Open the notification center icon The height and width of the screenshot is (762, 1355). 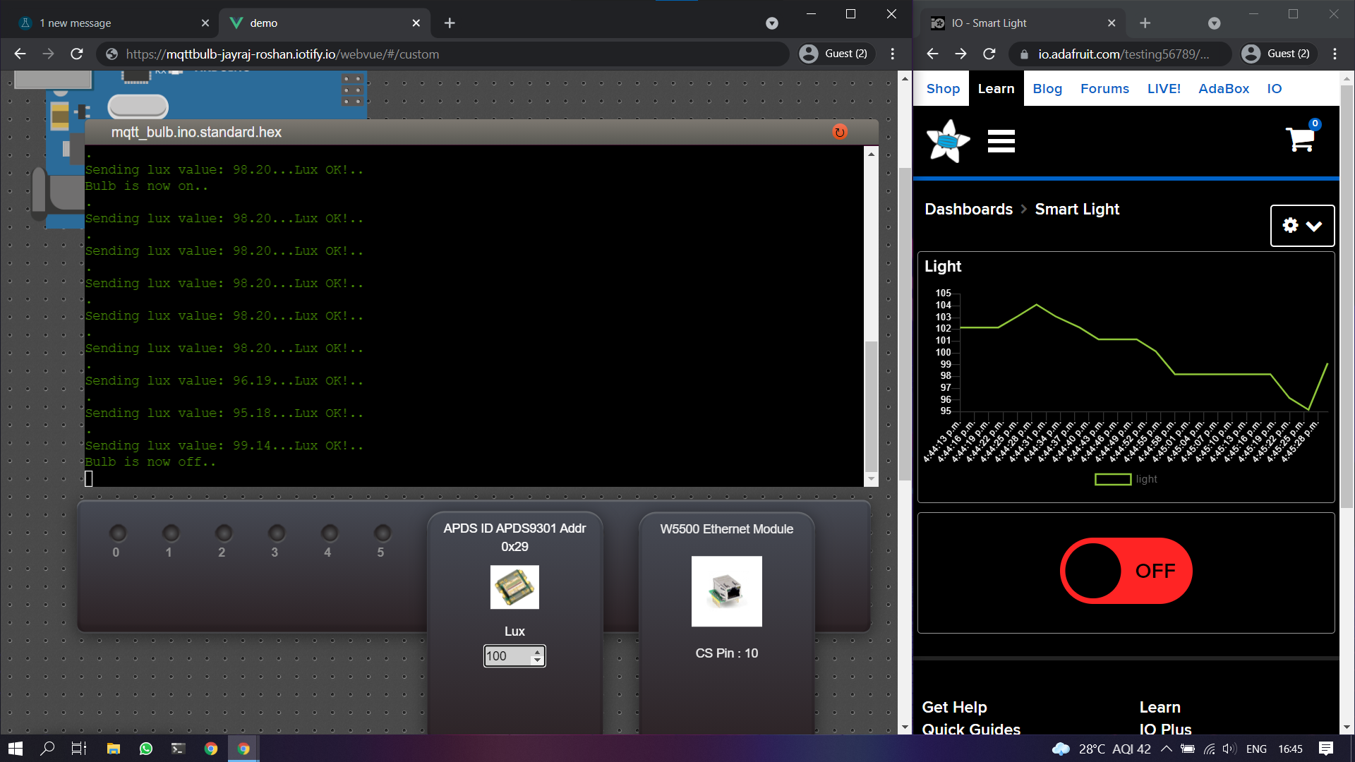pyautogui.click(x=1326, y=749)
